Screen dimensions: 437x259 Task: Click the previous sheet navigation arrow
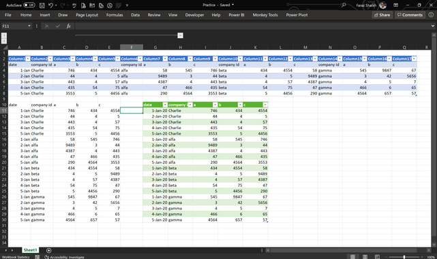(6, 250)
